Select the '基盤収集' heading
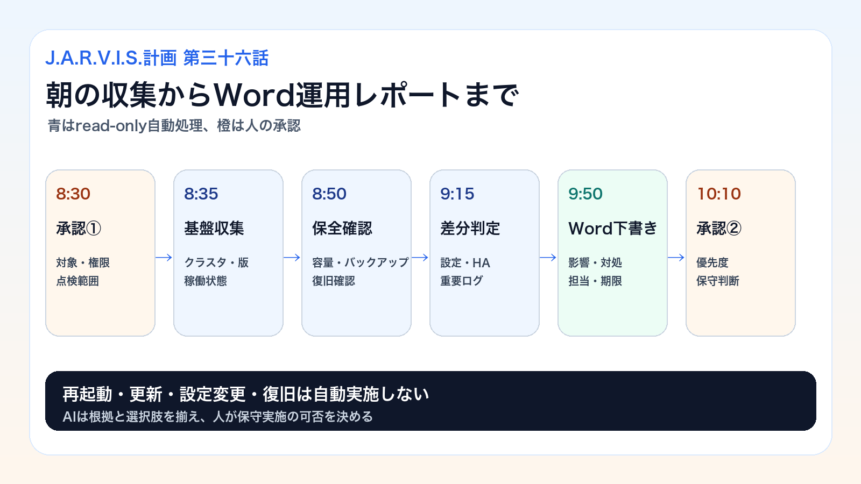 coord(214,229)
